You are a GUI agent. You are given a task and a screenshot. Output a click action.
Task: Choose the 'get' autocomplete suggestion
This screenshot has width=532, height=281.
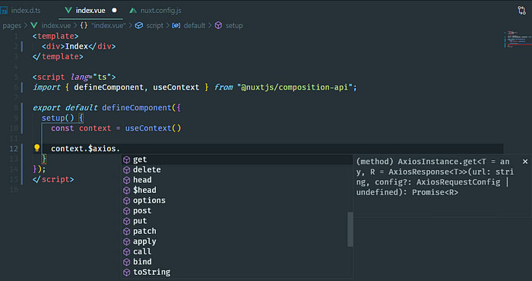pyautogui.click(x=237, y=159)
